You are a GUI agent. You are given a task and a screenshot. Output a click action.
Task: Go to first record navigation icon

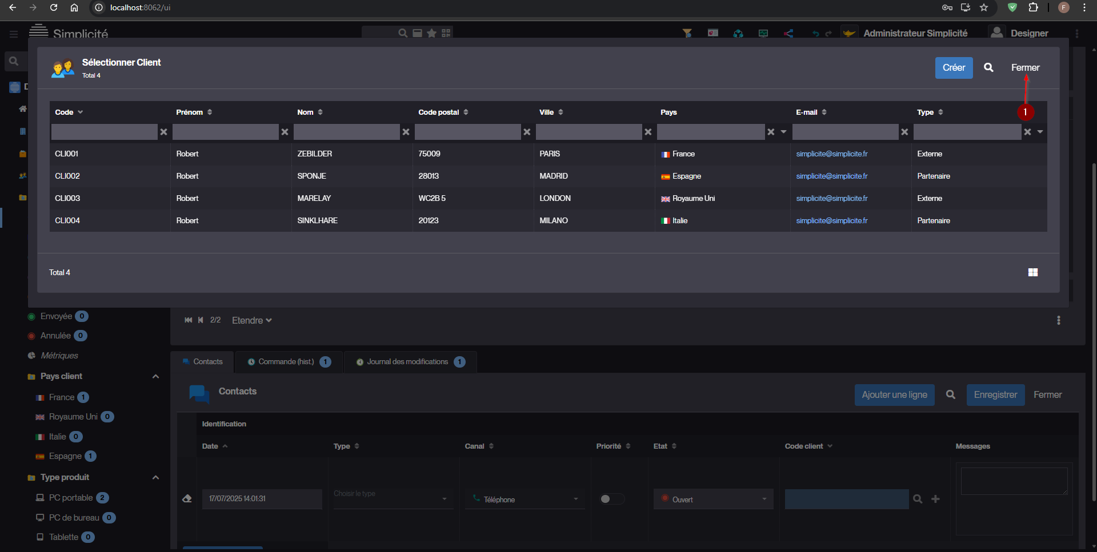point(188,320)
